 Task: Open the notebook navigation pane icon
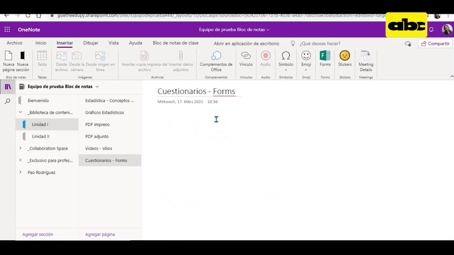pyautogui.click(x=8, y=87)
